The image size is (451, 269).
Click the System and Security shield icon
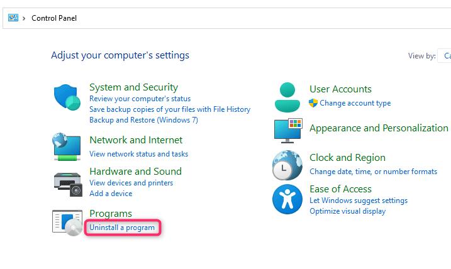coord(66,98)
